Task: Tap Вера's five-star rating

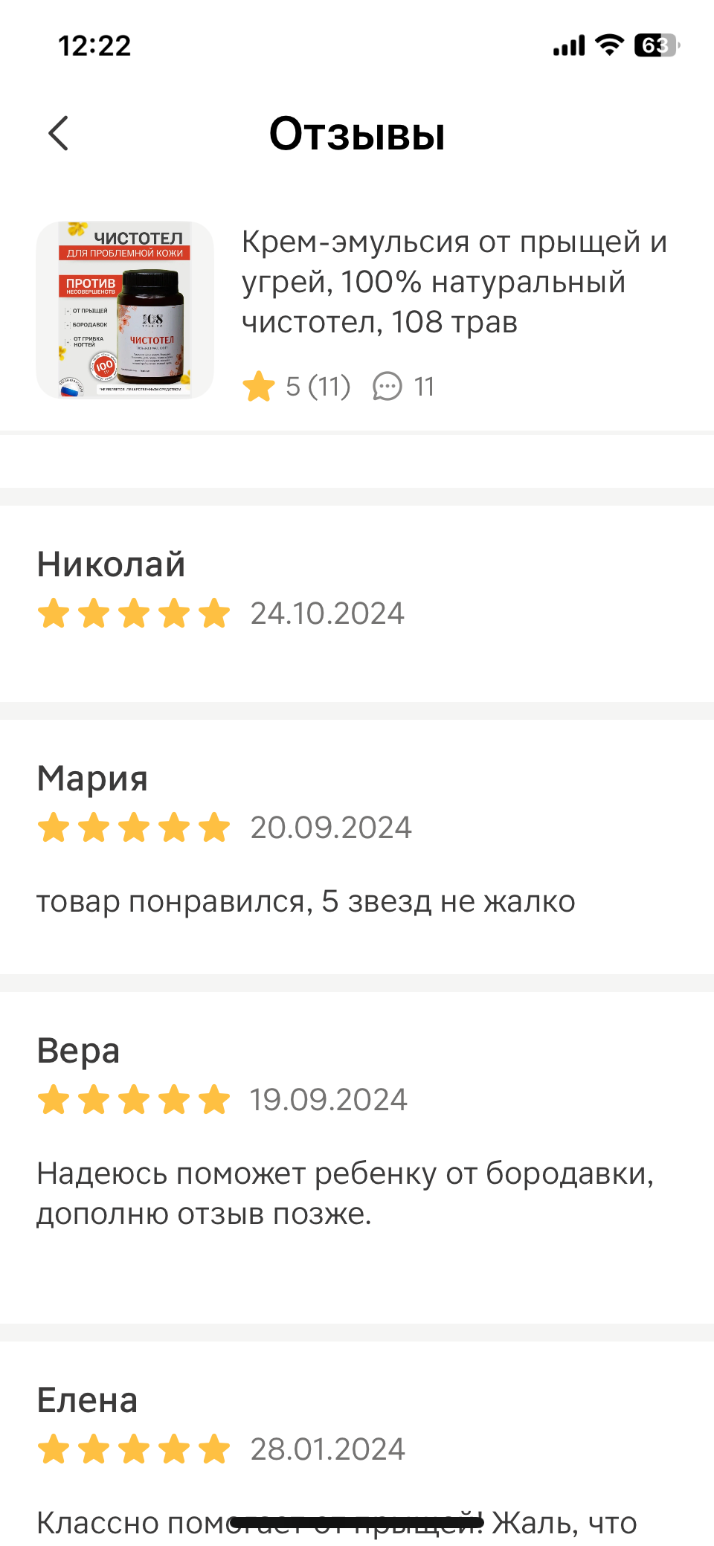Action: coord(134,1100)
